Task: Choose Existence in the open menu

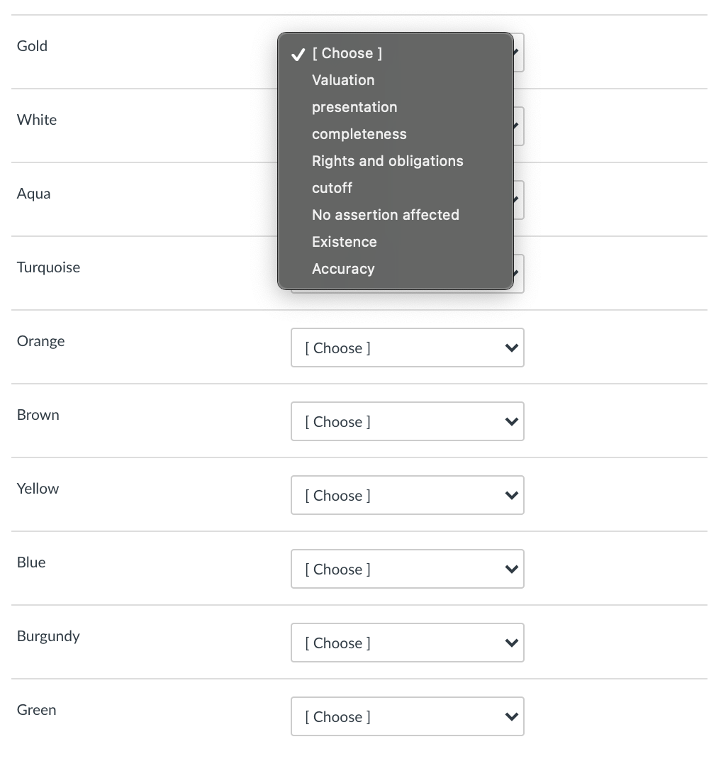Action: [x=345, y=242]
